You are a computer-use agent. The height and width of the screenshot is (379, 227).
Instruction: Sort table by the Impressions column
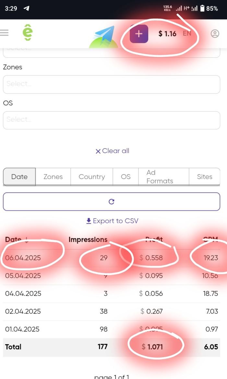(x=88, y=239)
